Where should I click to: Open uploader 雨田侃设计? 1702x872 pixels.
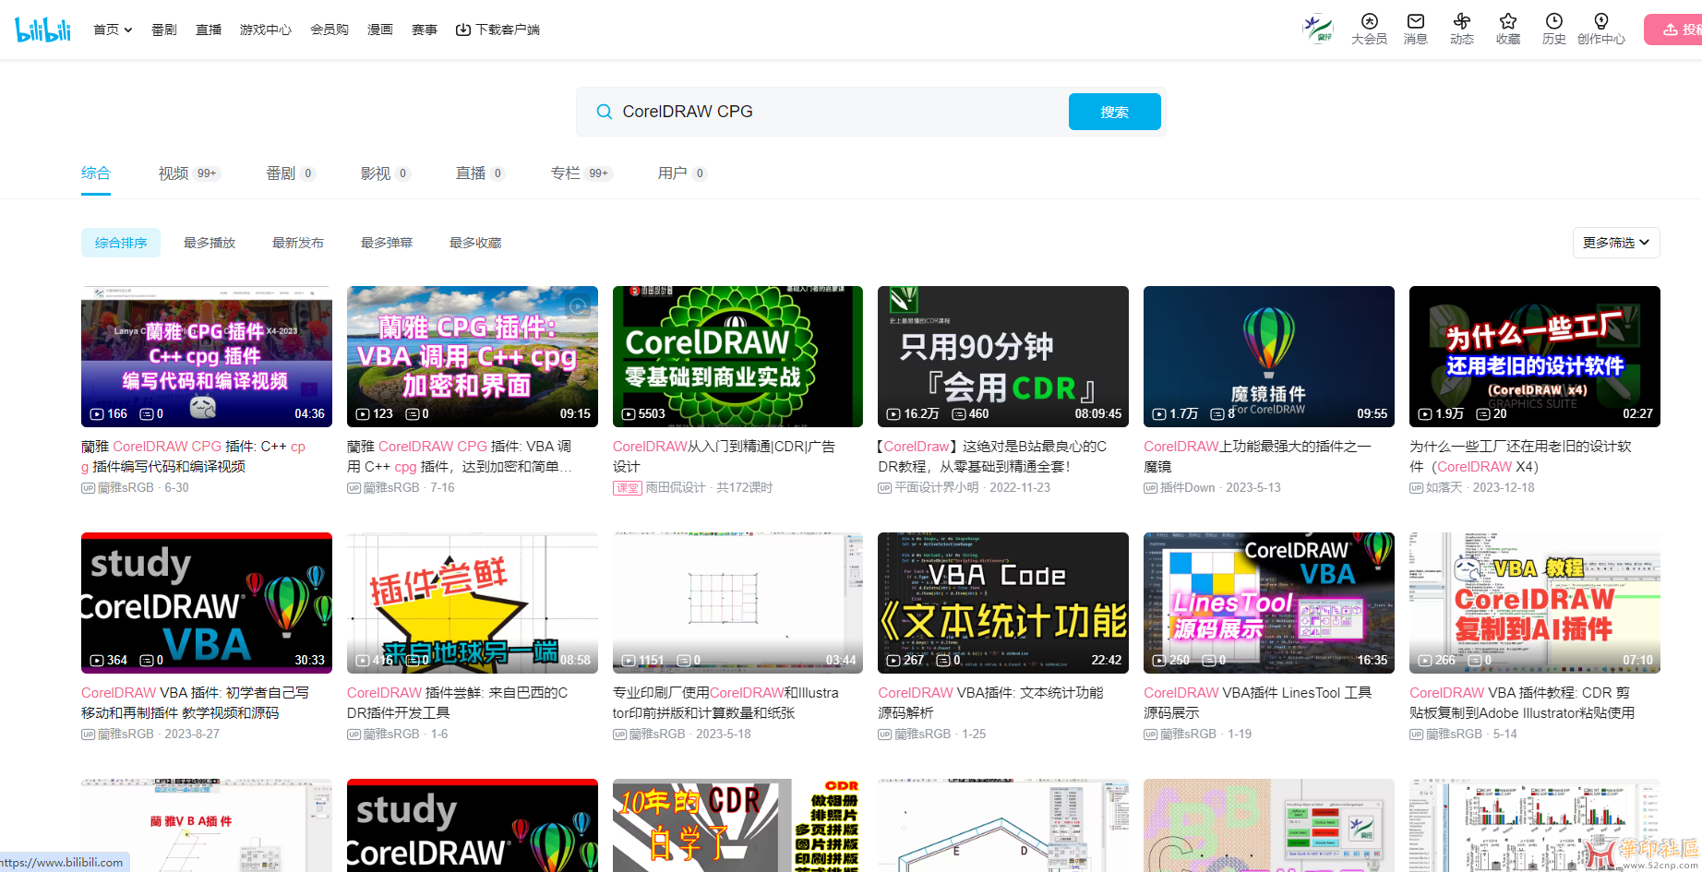tap(676, 487)
